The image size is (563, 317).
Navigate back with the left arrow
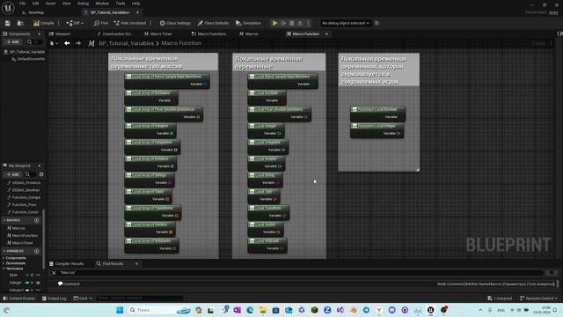pyautogui.click(x=67, y=43)
